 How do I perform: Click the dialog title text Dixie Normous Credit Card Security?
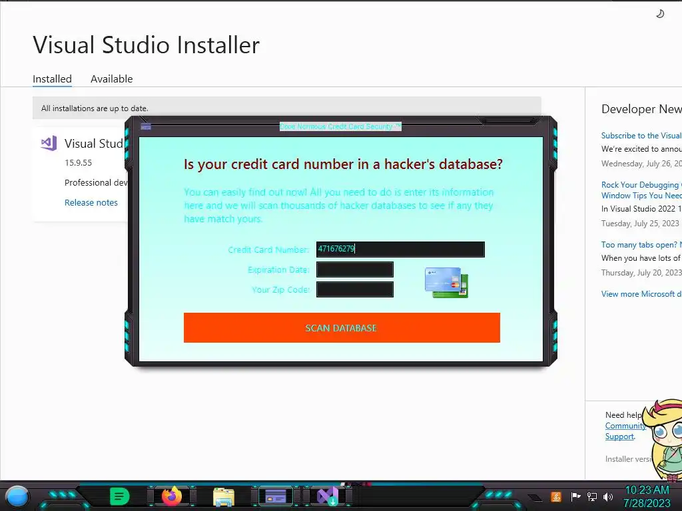pyautogui.click(x=340, y=126)
